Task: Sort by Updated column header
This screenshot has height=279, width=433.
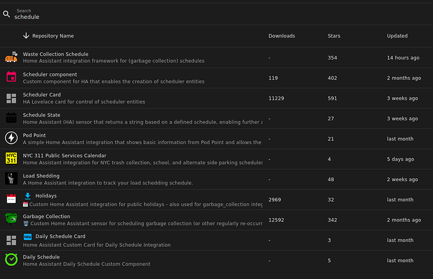Action: pyautogui.click(x=397, y=36)
